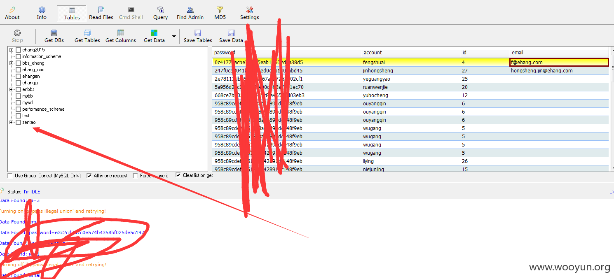Check the ehang2015 database checkbox

(x=18, y=50)
